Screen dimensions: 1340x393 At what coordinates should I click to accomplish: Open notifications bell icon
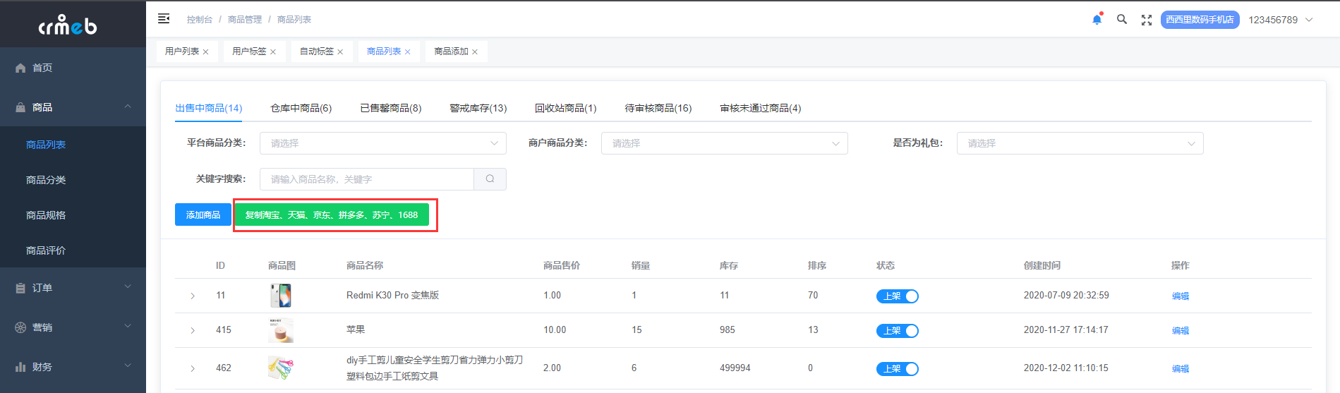tap(1097, 19)
